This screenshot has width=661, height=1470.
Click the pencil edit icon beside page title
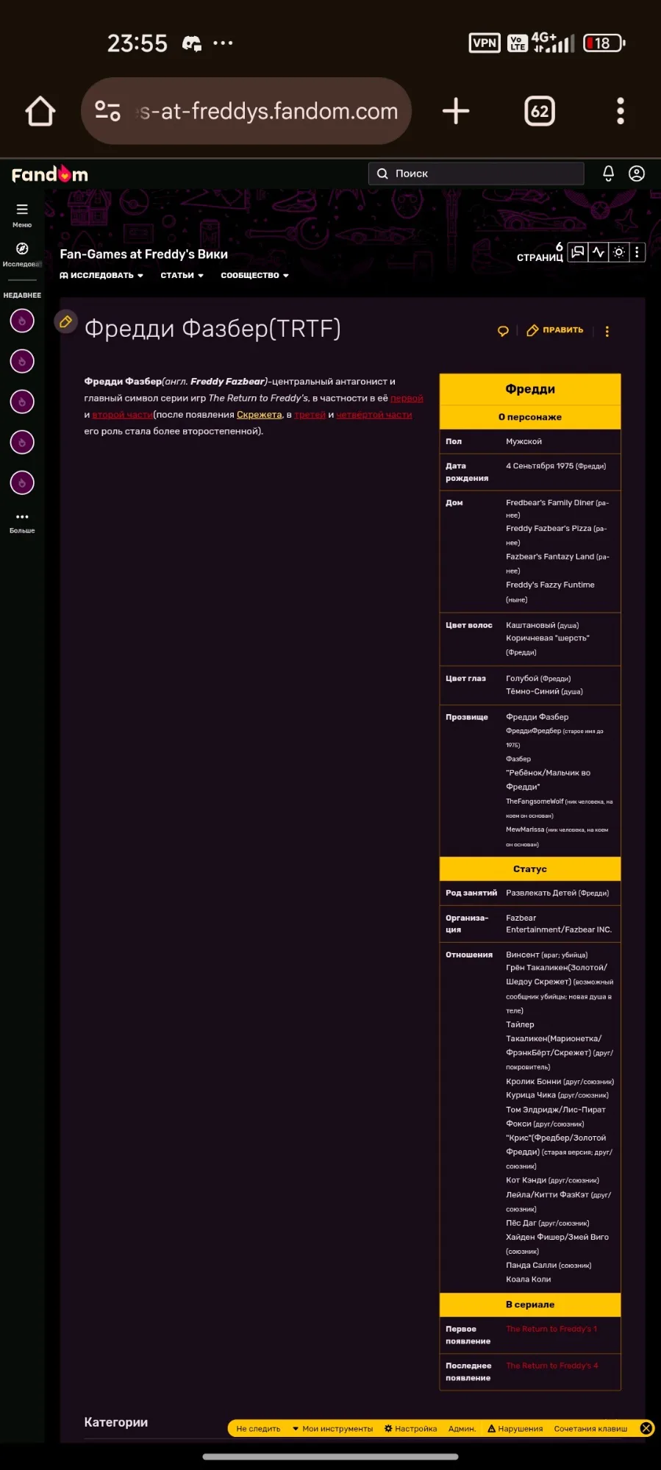click(x=65, y=321)
